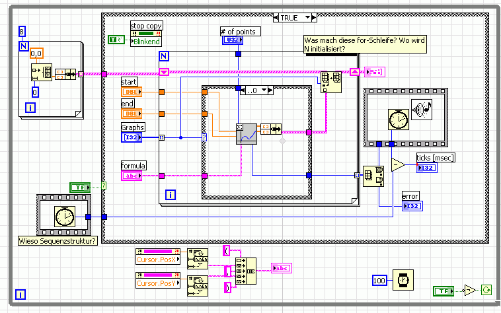501x313 pixels.
Task: Click the TF terminal beside the Not function
Action: [x=443, y=290]
